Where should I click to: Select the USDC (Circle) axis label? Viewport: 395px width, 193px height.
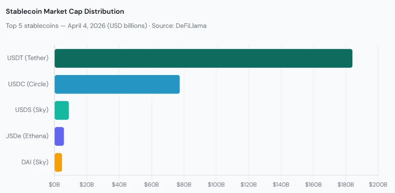(28, 84)
